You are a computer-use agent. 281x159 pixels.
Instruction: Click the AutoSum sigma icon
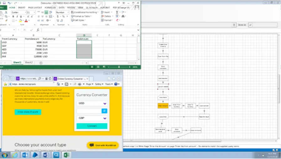117,12
